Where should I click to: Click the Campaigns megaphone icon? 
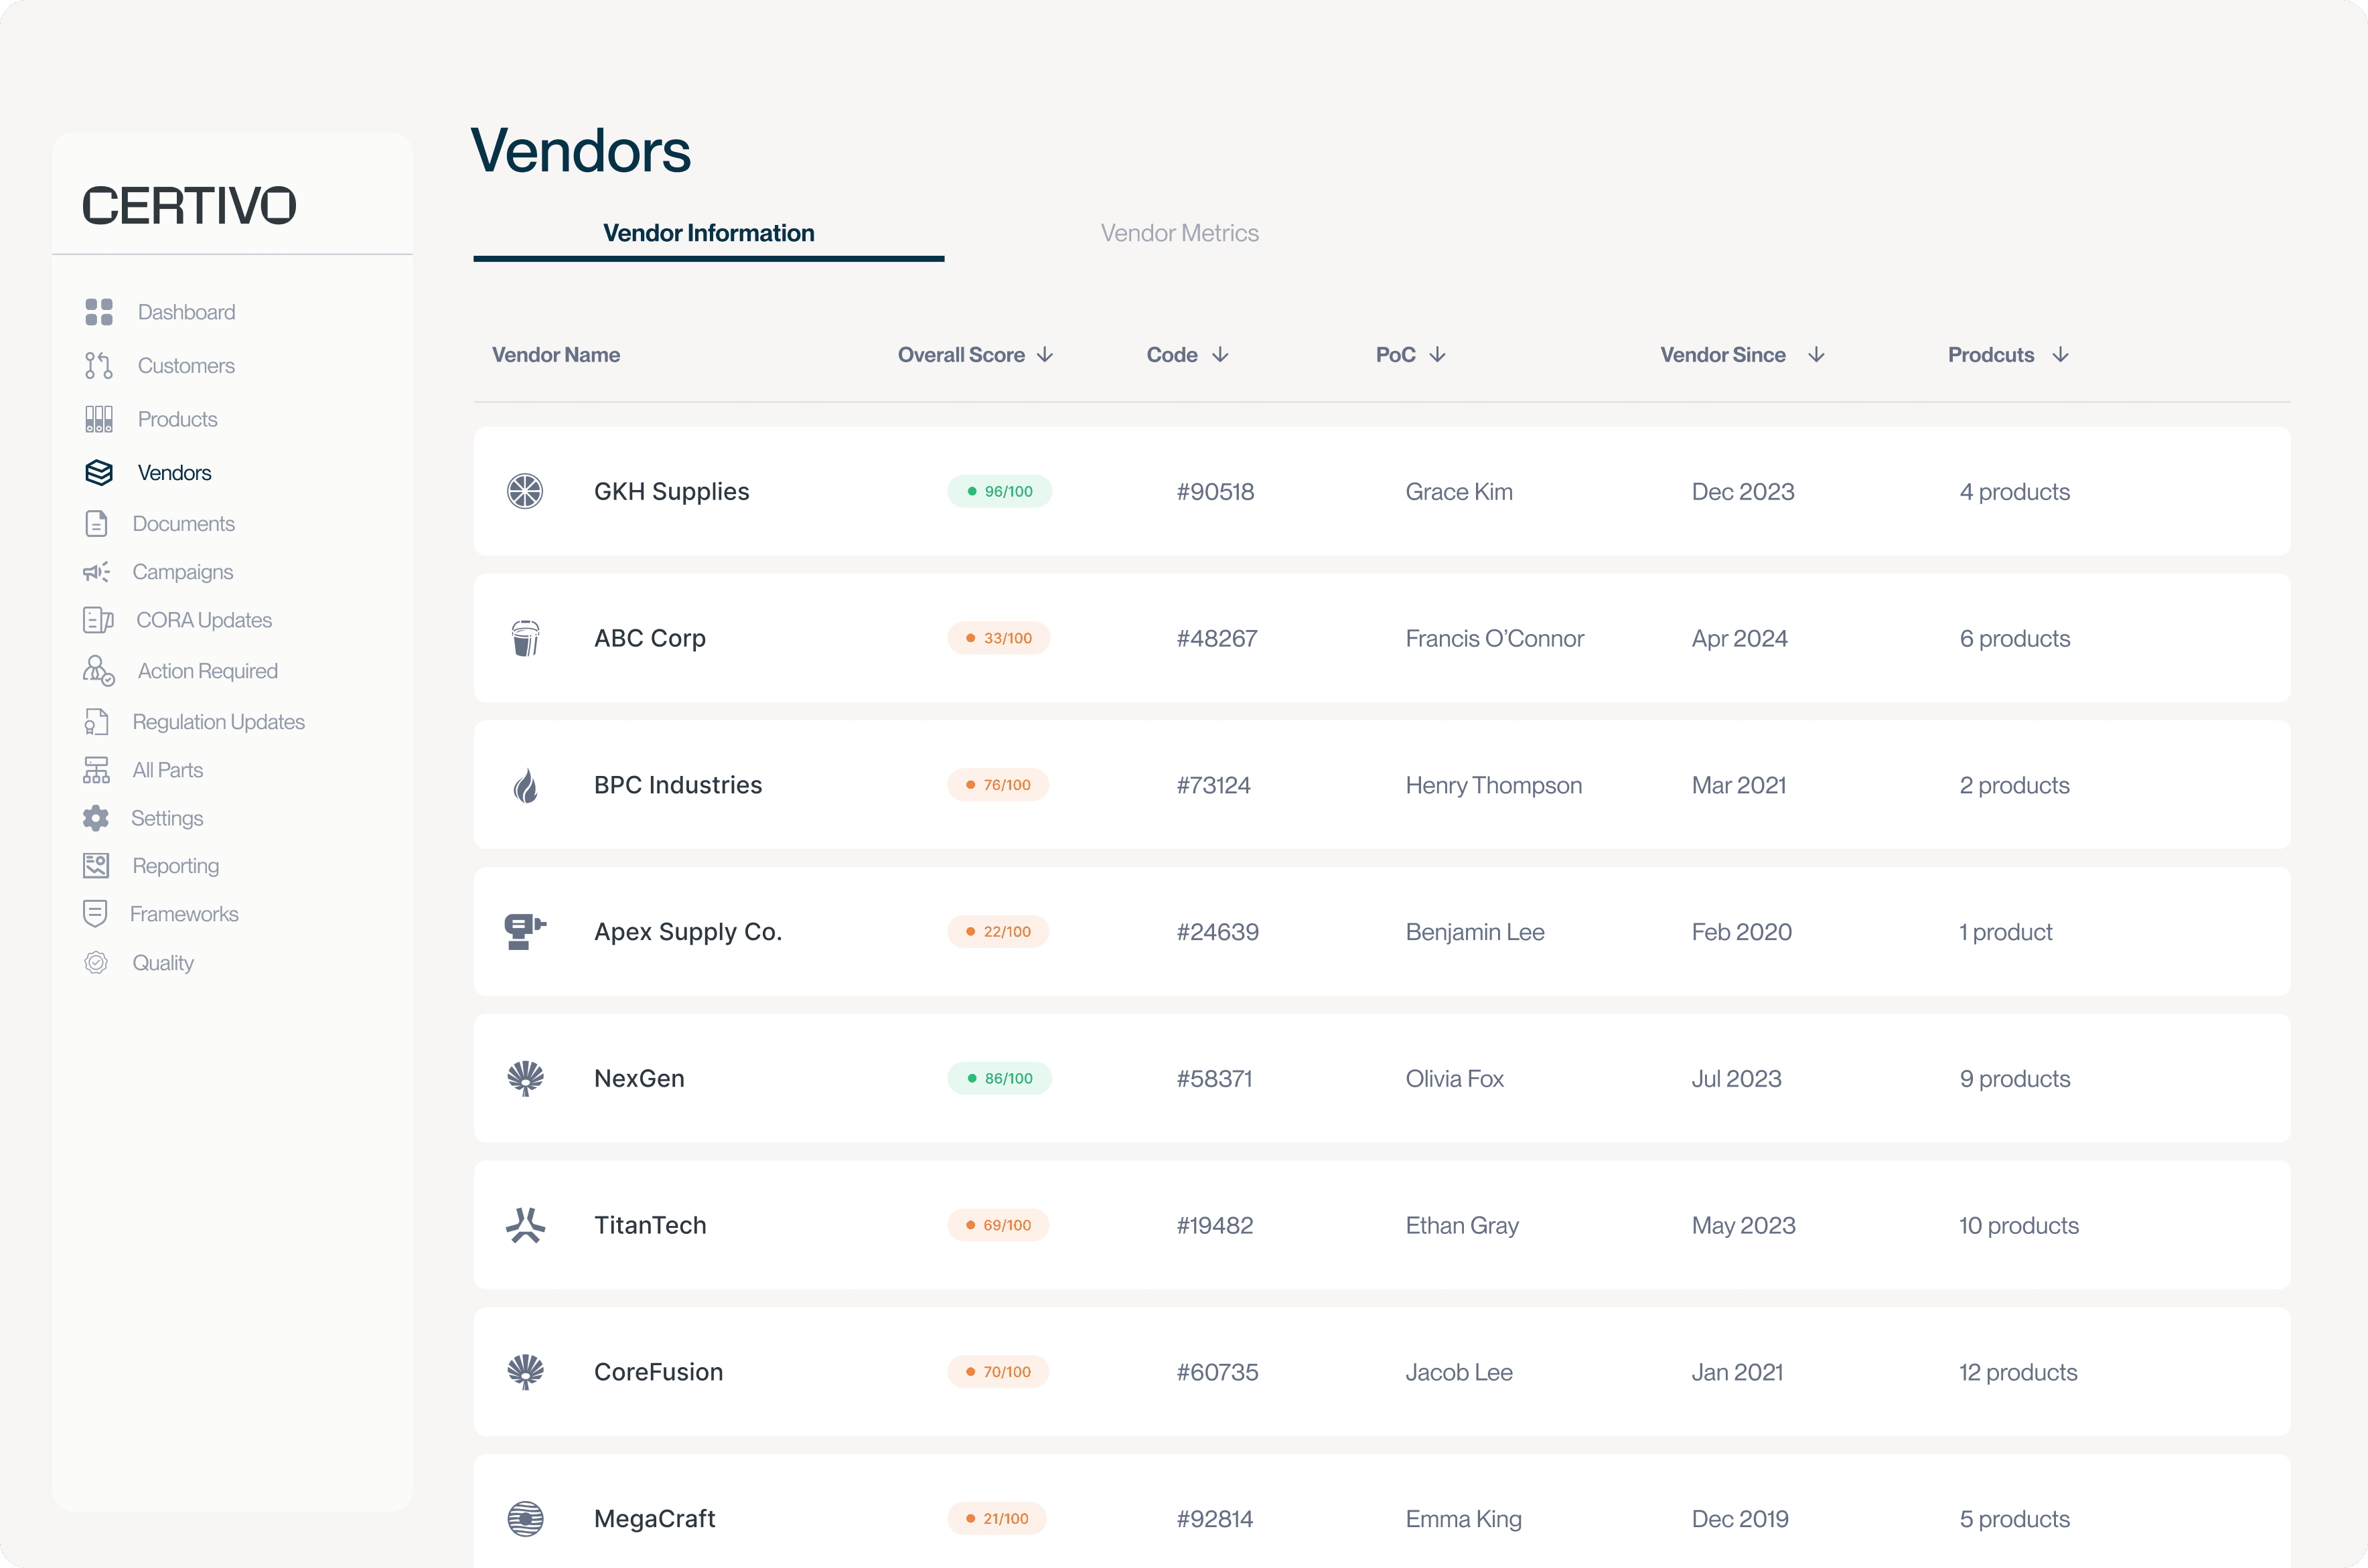pyautogui.click(x=96, y=572)
